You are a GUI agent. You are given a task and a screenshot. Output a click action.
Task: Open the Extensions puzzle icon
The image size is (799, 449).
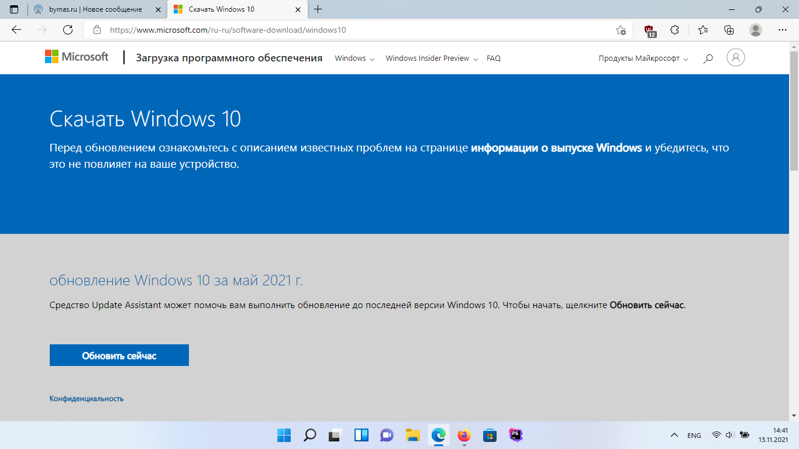click(674, 30)
